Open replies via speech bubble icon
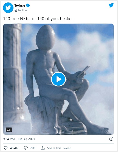This screenshot has width=118, height=152. (26, 148)
